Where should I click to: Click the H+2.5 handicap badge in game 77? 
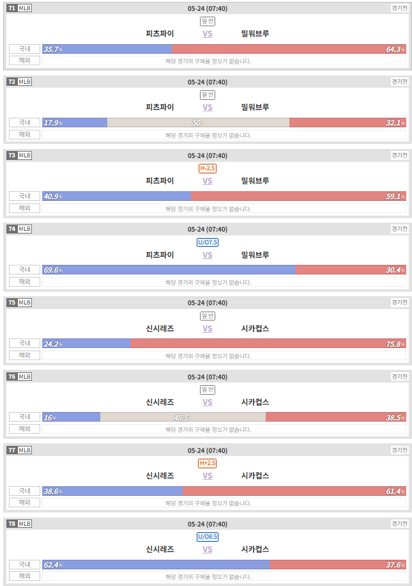tap(208, 463)
